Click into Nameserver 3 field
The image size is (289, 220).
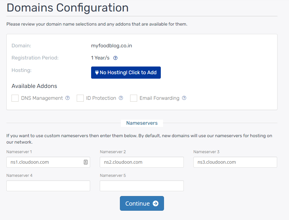[x=235, y=162]
